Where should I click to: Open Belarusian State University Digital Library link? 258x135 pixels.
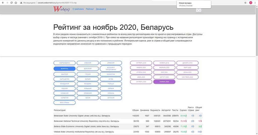[82, 116]
